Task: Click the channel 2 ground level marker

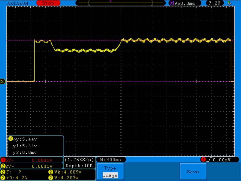Action: pos(3,81)
